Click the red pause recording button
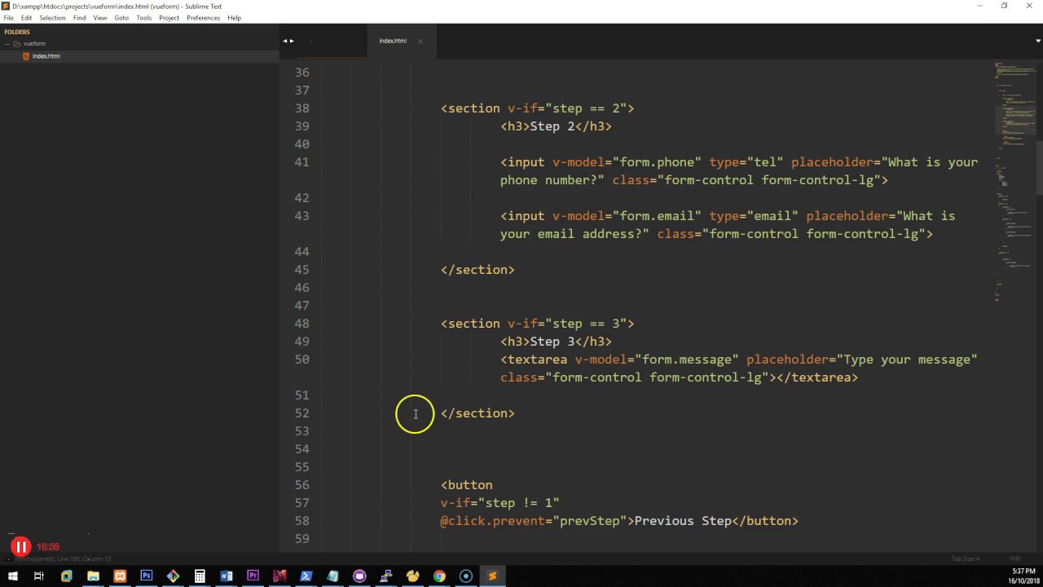 (20, 547)
